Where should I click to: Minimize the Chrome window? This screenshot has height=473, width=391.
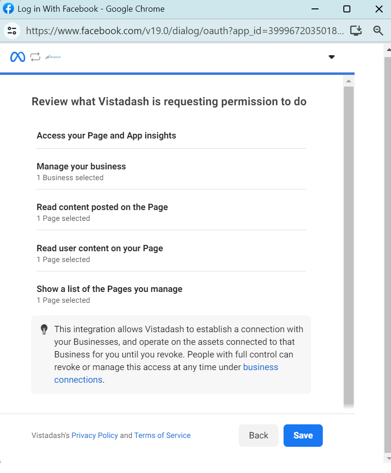(315, 9)
